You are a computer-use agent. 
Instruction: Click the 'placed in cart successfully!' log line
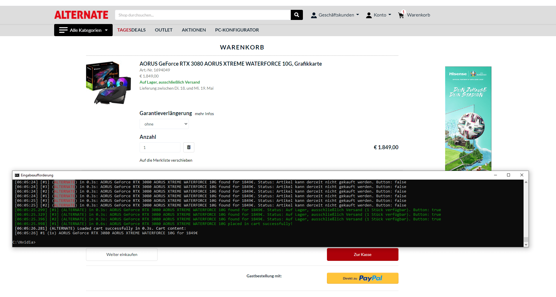(x=154, y=224)
